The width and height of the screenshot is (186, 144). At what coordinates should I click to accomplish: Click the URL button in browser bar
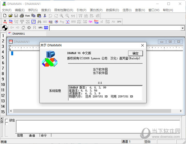40,28
